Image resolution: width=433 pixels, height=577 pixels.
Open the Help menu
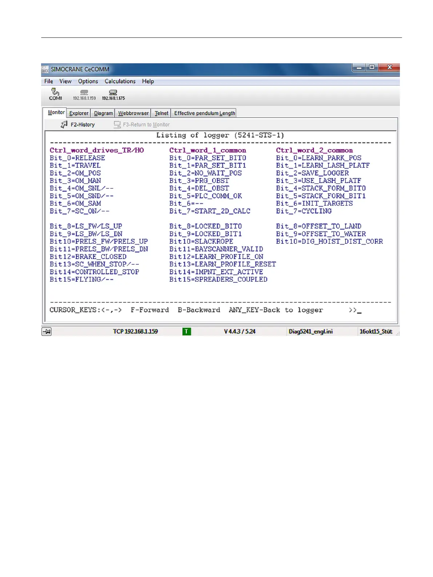tap(148, 81)
